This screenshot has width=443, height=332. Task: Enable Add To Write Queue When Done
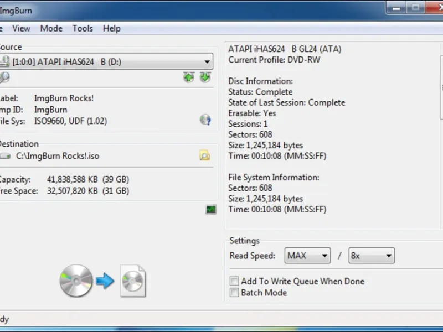point(234,281)
